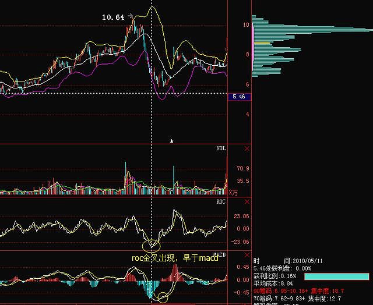The width and height of the screenshot is (373, 305).
Task: Click the X万 volume unit label
Action: (234, 192)
